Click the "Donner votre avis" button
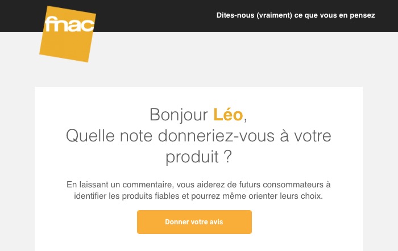Screen dimensions: 398x251 (x=194, y=222)
